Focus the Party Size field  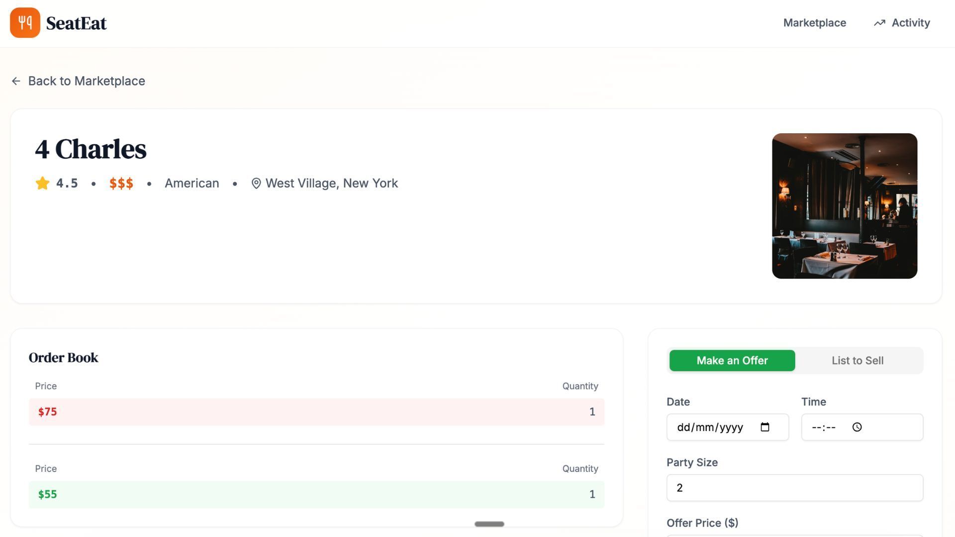click(x=794, y=488)
